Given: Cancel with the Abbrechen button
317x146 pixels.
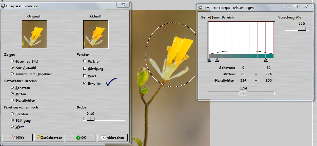Looking at the screenshot, I should (x=112, y=138).
